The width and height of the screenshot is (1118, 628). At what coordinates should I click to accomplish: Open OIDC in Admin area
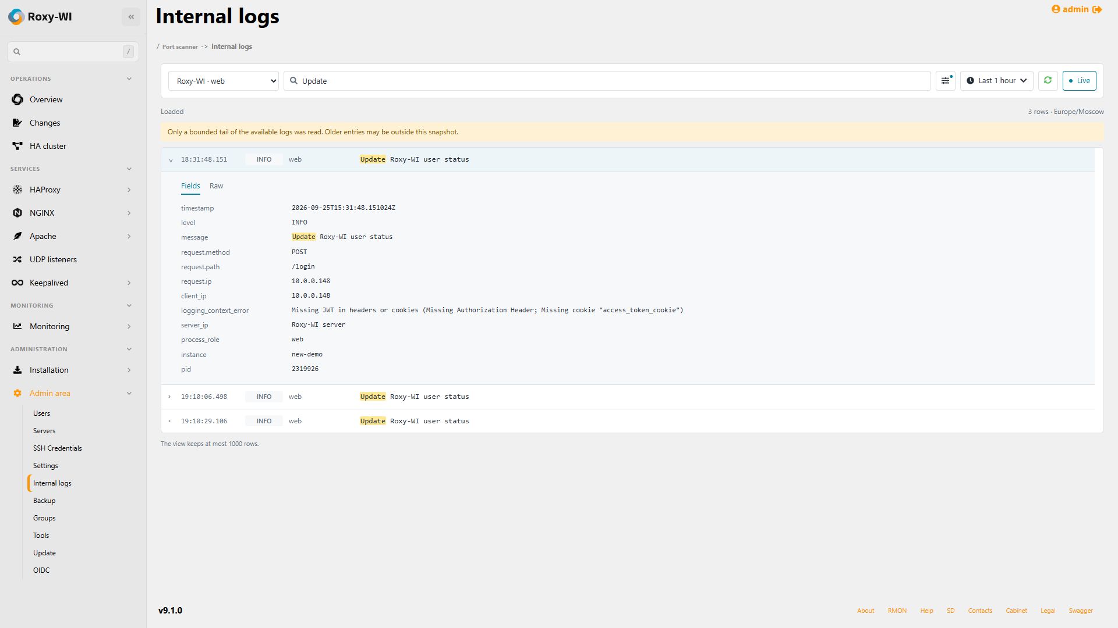pyautogui.click(x=41, y=570)
